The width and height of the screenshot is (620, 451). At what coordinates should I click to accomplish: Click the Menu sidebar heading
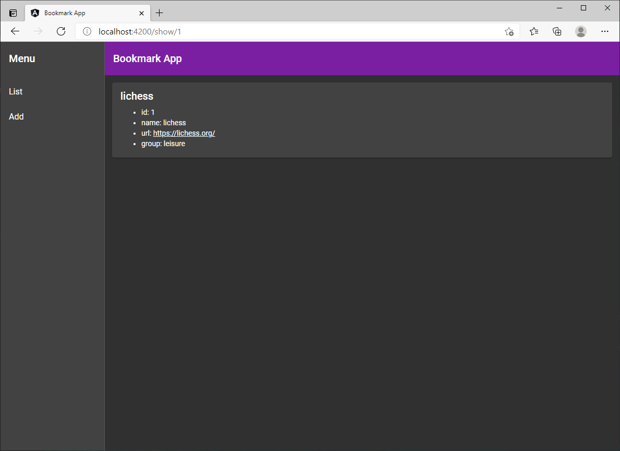(x=22, y=58)
